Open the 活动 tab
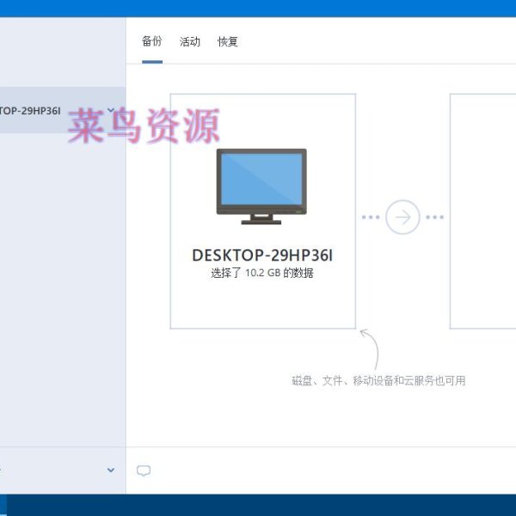This screenshot has height=516, width=516. click(x=190, y=41)
